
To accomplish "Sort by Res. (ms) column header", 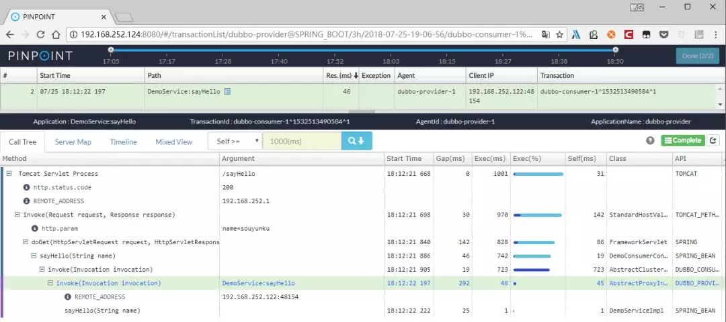I will [341, 75].
